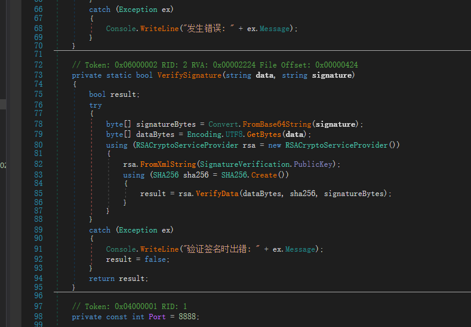471x327 pixels.
Task: Click the PublicKey field reference
Action: pyautogui.click(x=315, y=164)
